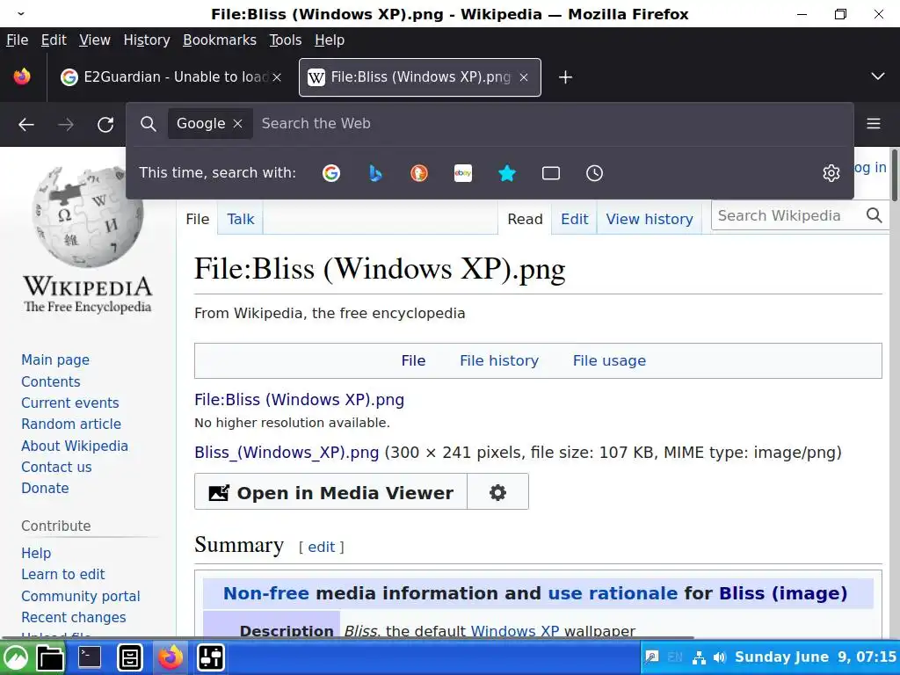Screen dimensions: 900x675
Task: Search this time with eBay icon
Action: [463, 173]
